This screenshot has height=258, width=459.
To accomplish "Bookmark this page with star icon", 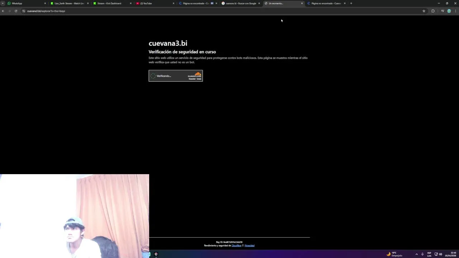I will tap(424, 11).
